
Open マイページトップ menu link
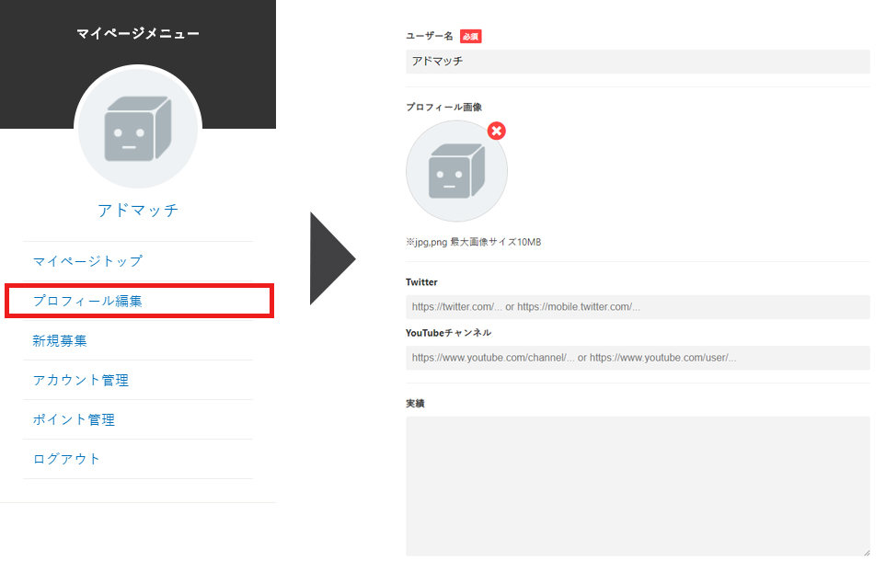click(x=87, y=261)
